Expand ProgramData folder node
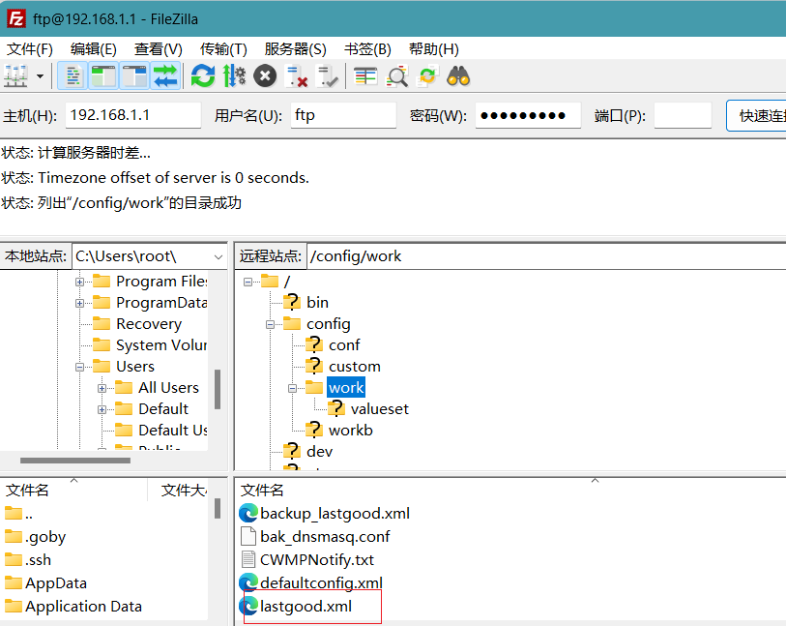786x626 pixels. coord(79,303)
